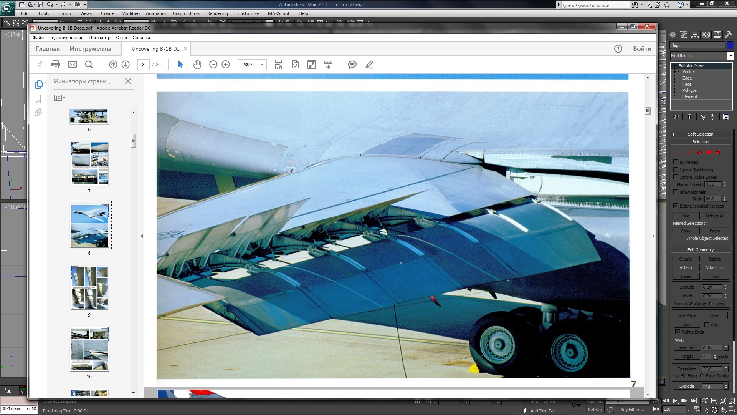The width and height of the screenshot is (737, 415).
Task: Select the hand pan tool
Action: click(x=197, y=65)
